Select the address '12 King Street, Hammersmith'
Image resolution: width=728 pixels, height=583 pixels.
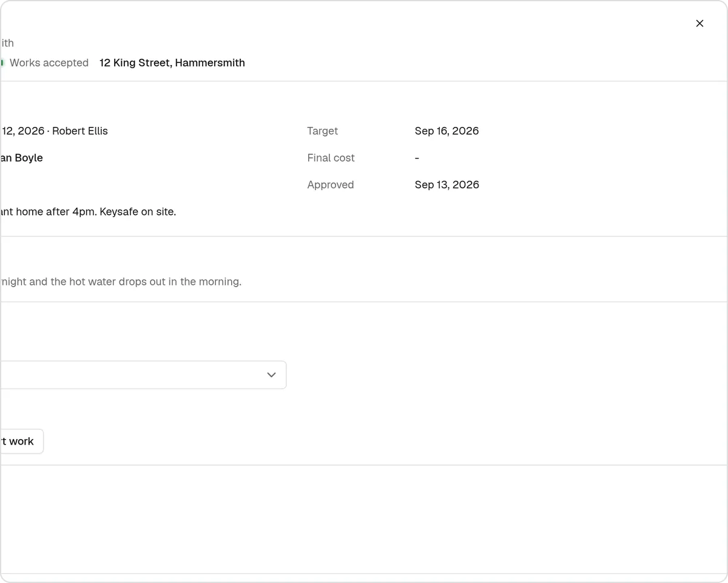pos(172,63)
